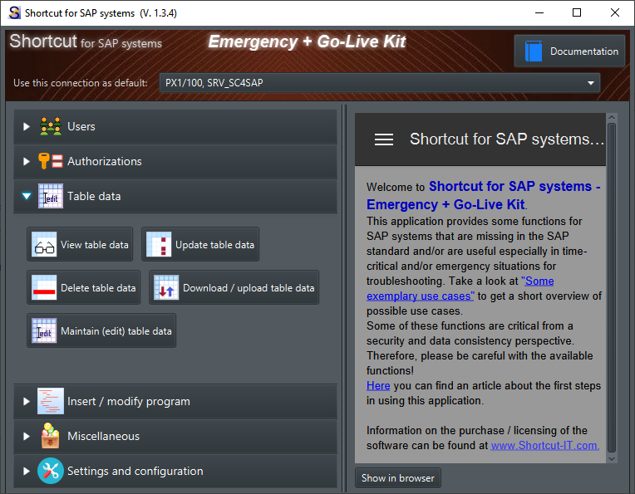The height and width of the screenshot is (494, 635).
Task: Click the Maintain (edit) table data icon
Action: coord(44,331)
